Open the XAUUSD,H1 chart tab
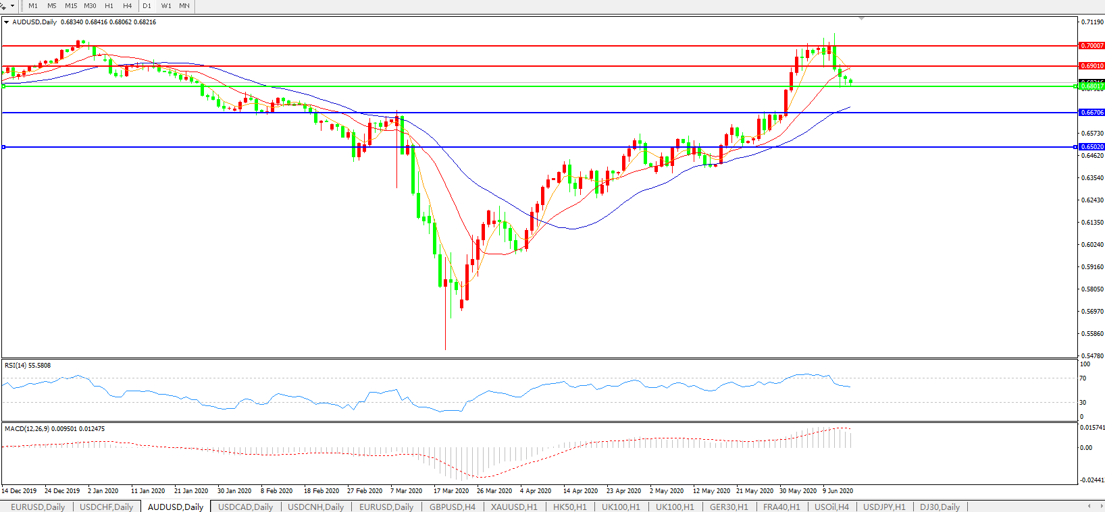Image resolution: width=1105 pixels, height=512 pixels. (x=514, y=507)
